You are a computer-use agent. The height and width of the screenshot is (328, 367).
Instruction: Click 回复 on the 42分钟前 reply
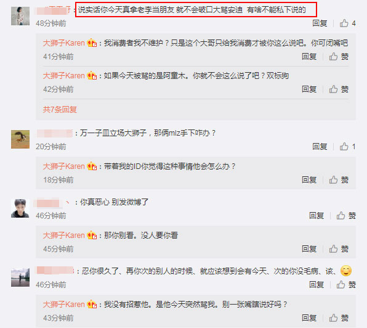click(309, 89)
